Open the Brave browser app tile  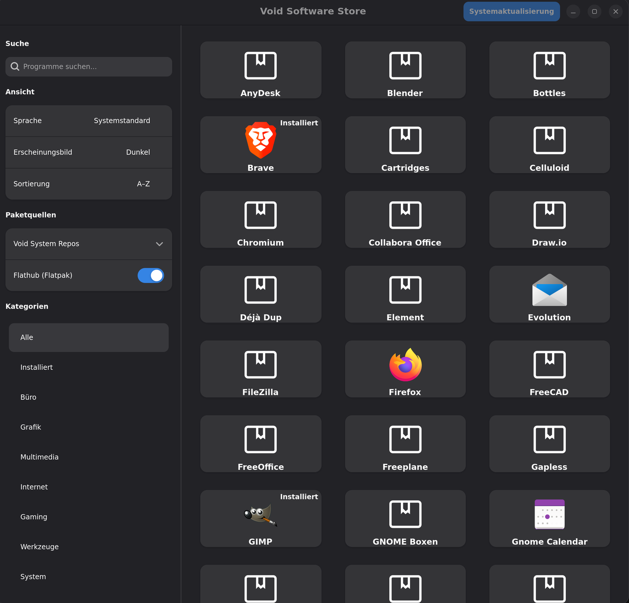coord(260,145)
